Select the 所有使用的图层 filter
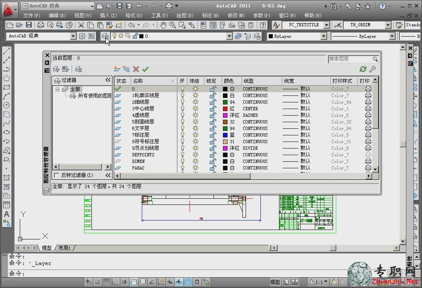 tap(94, 95)
